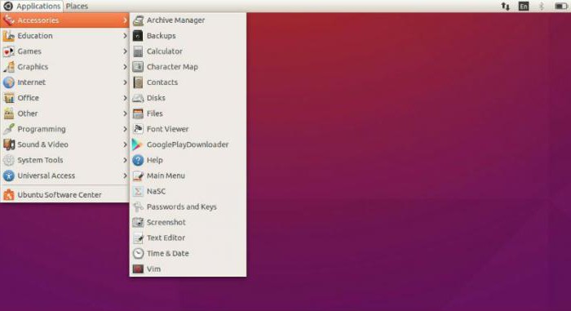Launch Disks from Accessories
The height and width of the screenshot is (311, 571).
coord(188,98)
